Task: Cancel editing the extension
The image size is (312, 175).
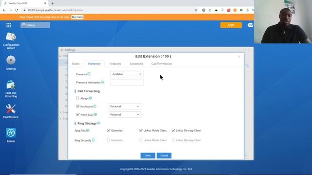Action: click(x=164, y=156)
